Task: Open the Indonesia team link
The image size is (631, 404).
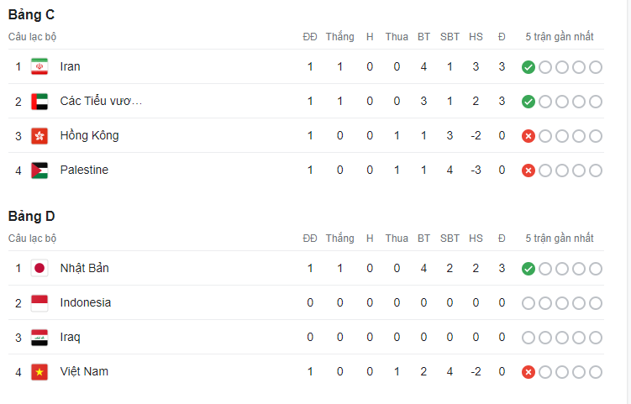Action: (86, 302)
